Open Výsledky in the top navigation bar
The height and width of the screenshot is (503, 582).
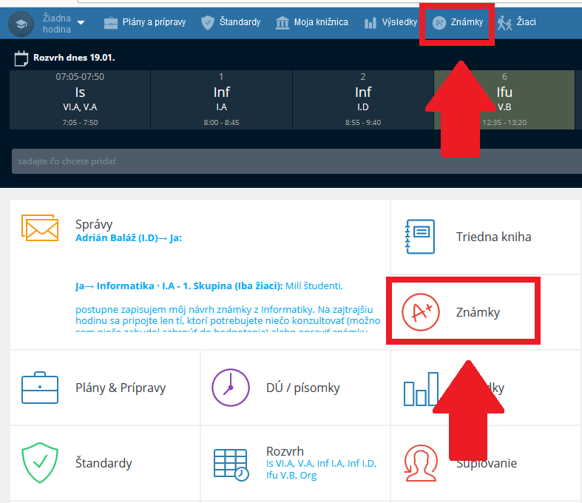pyautogui.click(x=390, y=22)
